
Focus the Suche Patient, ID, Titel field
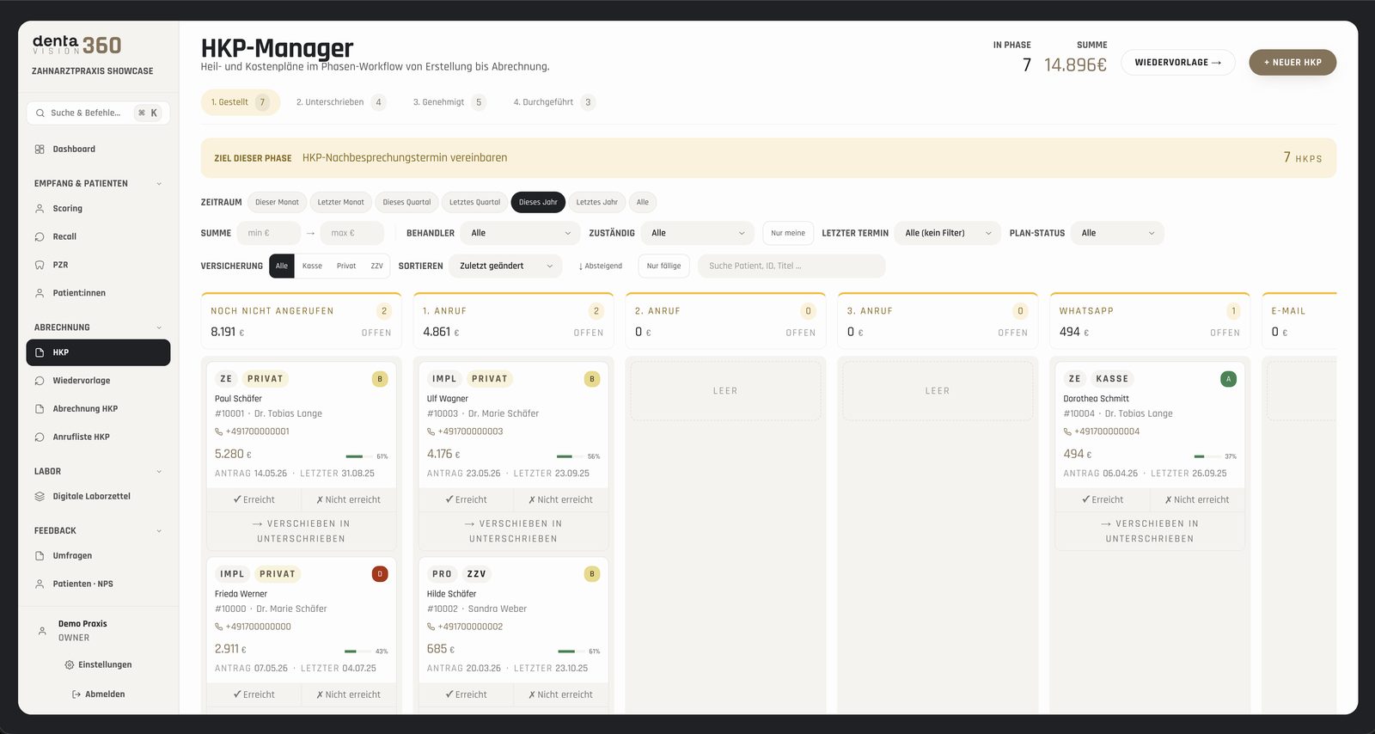(791, 266)
